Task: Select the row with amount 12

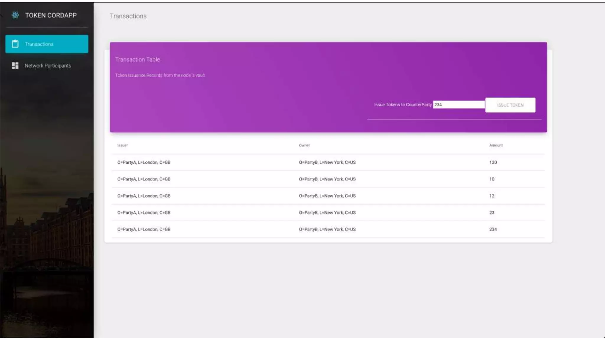Action: [x=328, y=196]
